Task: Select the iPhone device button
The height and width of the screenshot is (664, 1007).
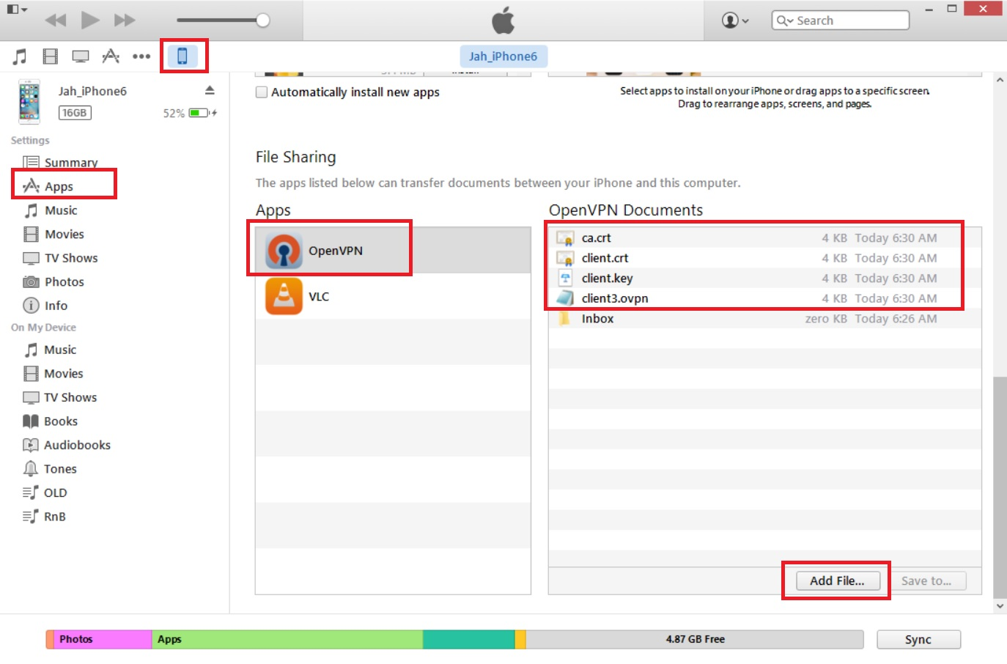Action: (182, 56)
